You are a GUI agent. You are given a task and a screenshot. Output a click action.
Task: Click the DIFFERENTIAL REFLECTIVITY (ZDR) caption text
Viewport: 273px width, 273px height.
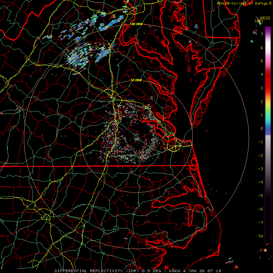click(x=97, y=271)
